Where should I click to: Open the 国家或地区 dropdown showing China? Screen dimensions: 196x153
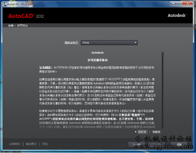109,42
